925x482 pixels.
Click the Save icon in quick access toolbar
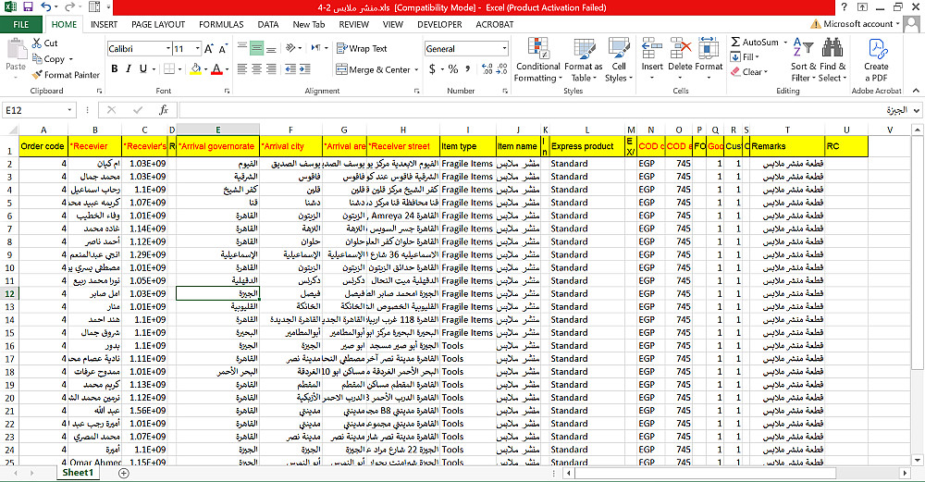[x=28, y=7]
